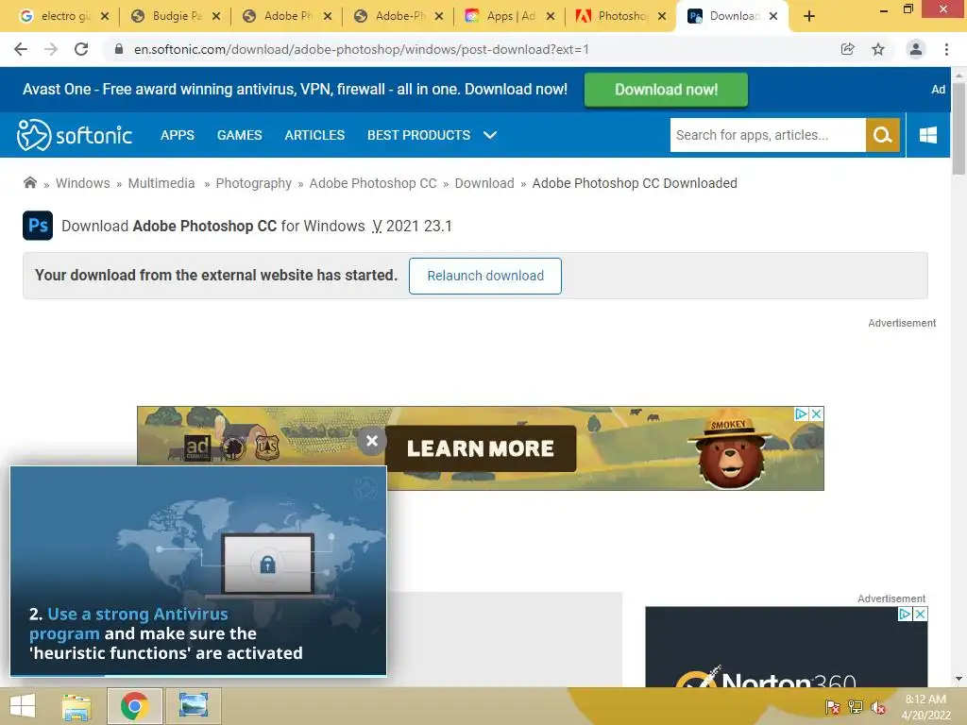The image size is (967, 725).
Task: Open a new browser tab
Action: [x=809, y=17]
